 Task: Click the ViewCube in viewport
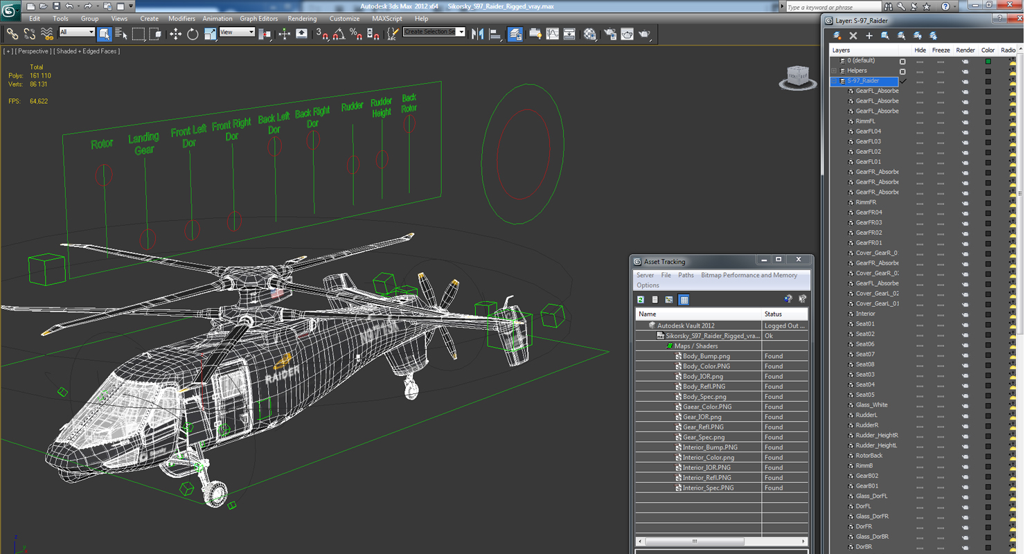tap(798, 77)
